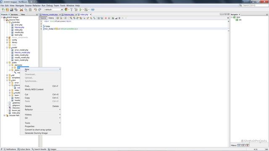The image size is (269, 151).
Task: Click the red record macro icon
Action: tap(105, 18)
